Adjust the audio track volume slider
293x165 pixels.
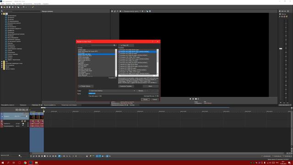tap(23, 123)
